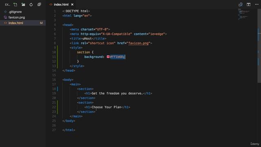Click the opening body tag

coord(68,80)
